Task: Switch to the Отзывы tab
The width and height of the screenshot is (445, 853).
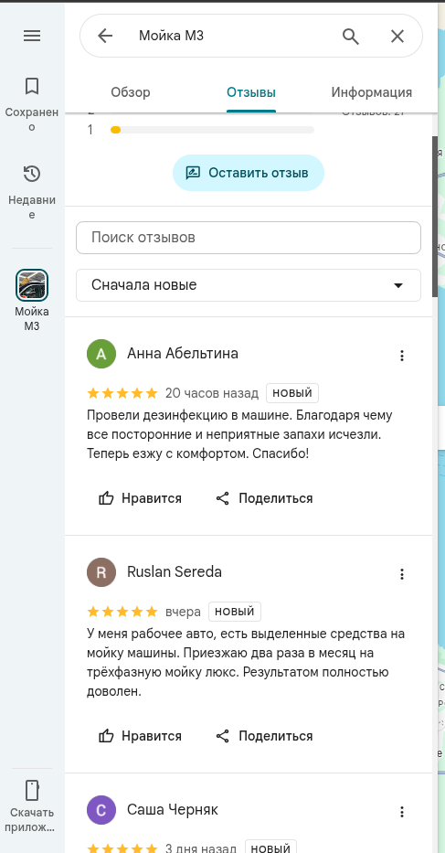Action: pyautogui.click(x=251, y=92)
